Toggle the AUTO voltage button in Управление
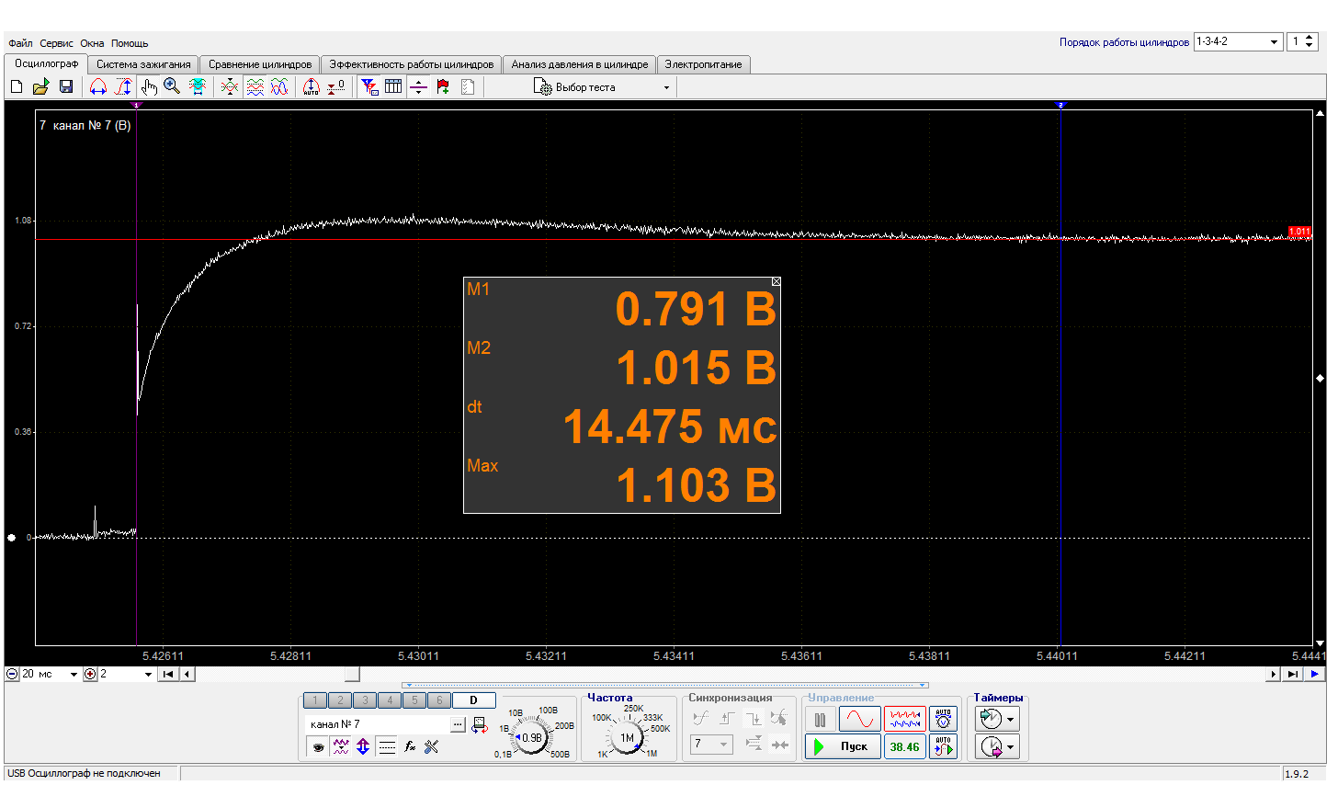 click(944, 719)
